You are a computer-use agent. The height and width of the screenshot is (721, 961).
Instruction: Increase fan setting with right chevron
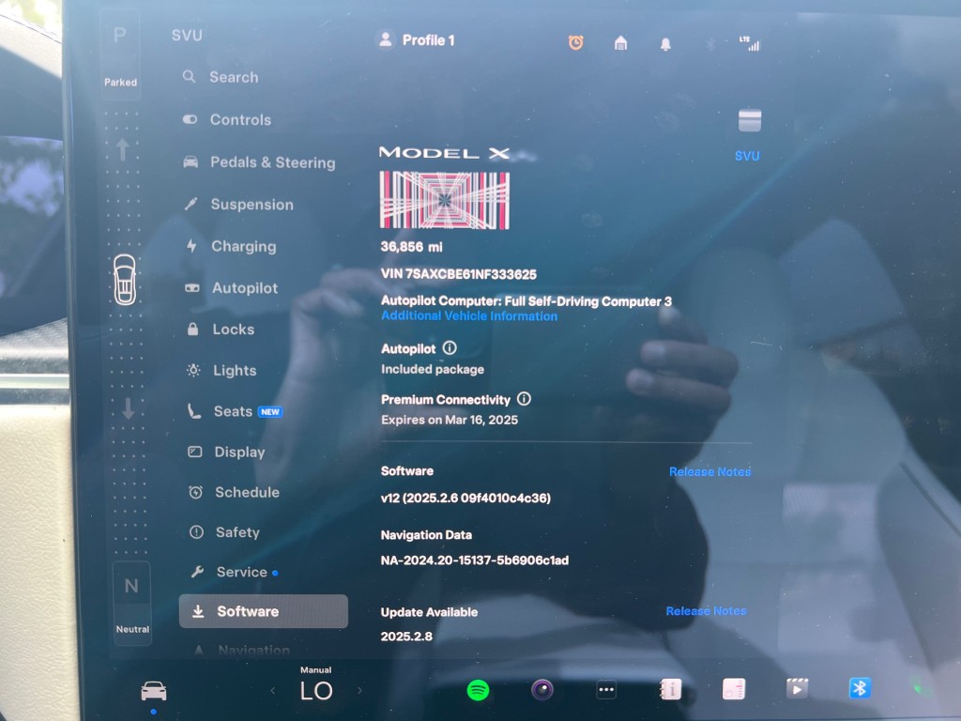[x=359, y=691]
